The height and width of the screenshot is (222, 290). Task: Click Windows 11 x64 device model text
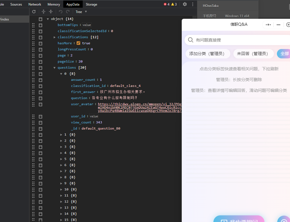237,16
